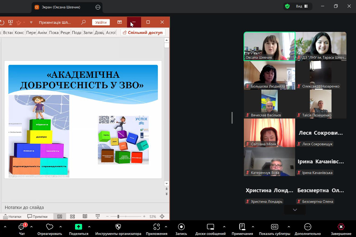Image resolution: width=356 pixels, height=237 pixels.
Task: Switch to slide sorter view in PowerPoint
Action: pos(72,216)
